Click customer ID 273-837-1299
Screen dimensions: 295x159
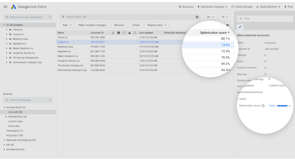click(98, 47)
